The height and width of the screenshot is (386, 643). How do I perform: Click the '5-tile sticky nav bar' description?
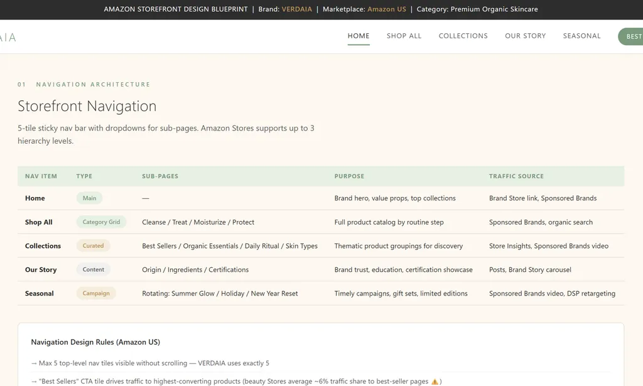[x=166, y=134]
